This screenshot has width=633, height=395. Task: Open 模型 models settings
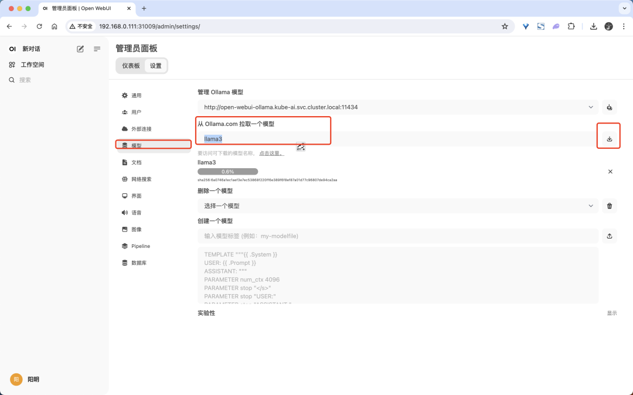point(154,145)
